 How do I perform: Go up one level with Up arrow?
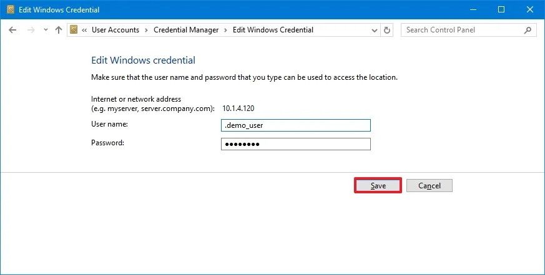(x=59, y=30)
